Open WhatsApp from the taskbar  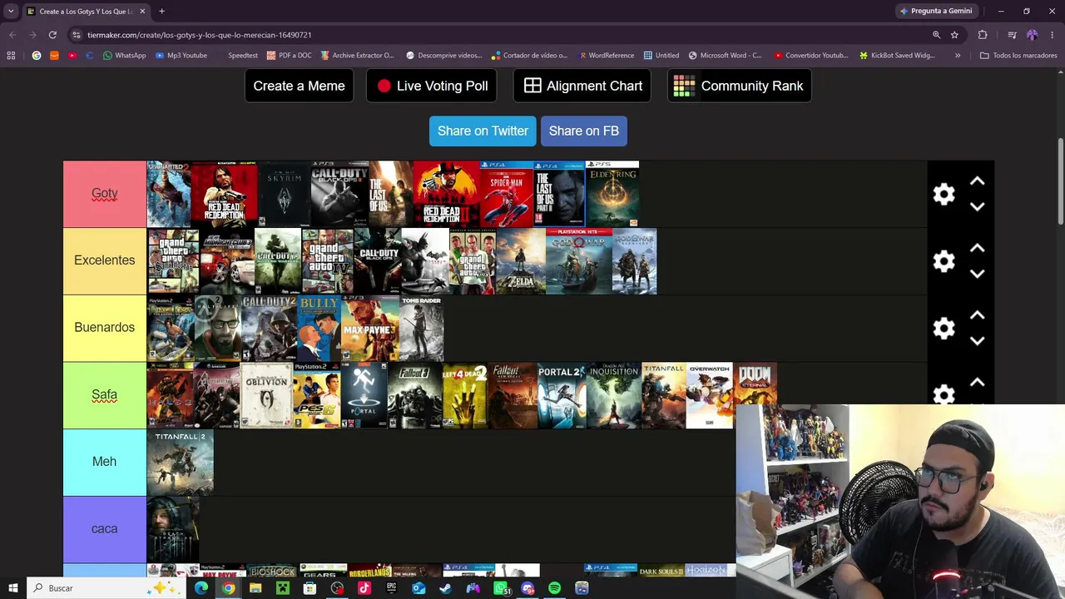tap(501, 588)
